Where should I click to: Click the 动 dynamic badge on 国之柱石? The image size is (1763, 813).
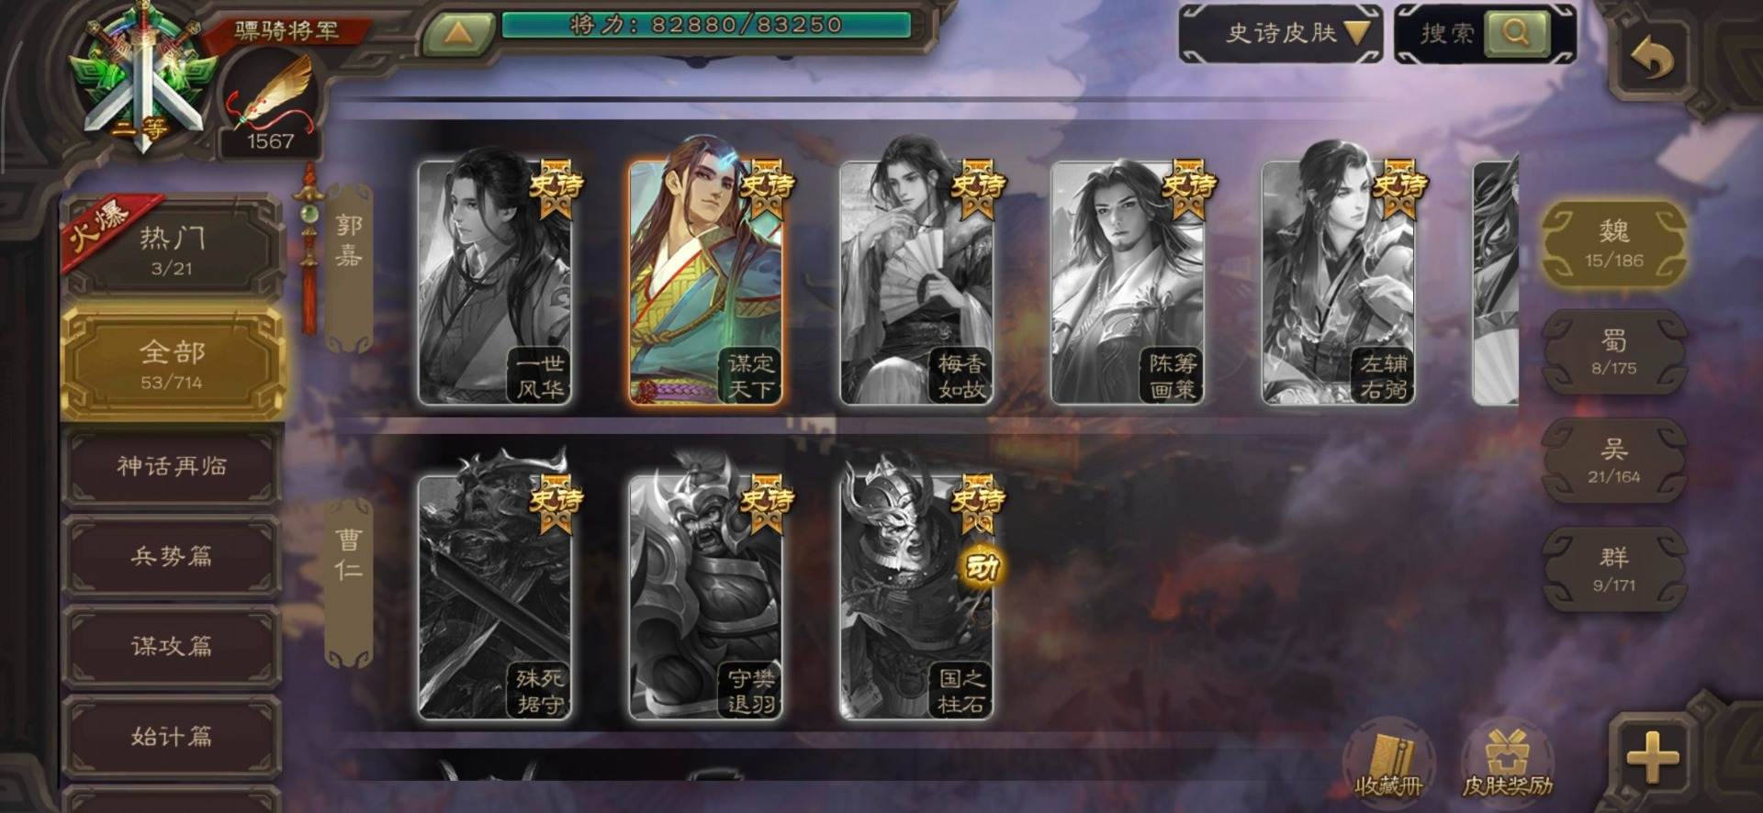tap(979, 567)
